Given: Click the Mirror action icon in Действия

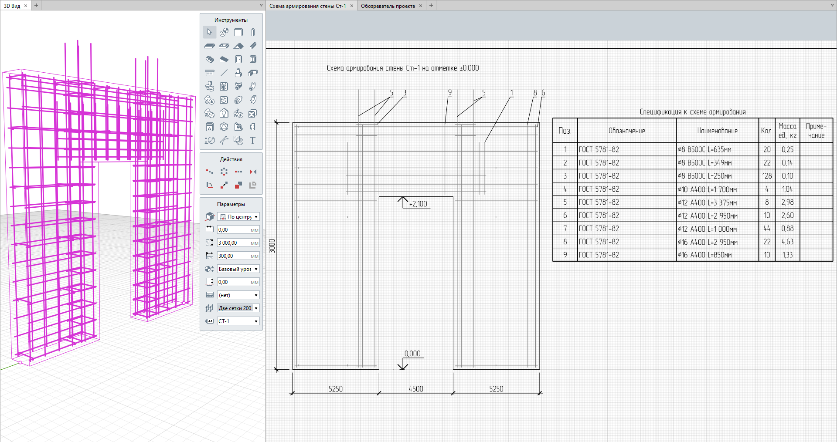Looking at the screenshot, I should [x=253, y=172].
